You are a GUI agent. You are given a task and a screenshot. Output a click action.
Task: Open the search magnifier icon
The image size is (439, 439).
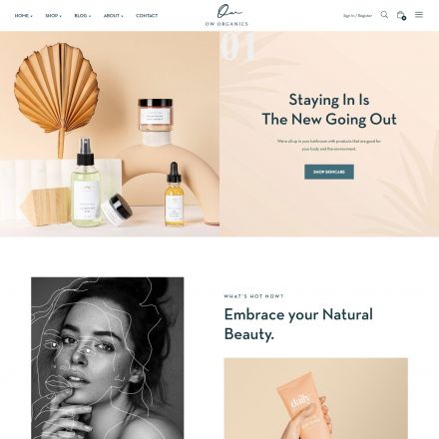(384, 15)
